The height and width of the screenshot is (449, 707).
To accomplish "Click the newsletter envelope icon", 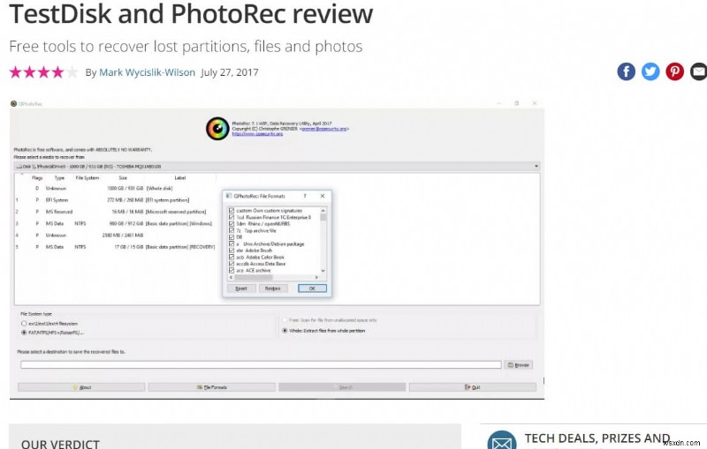I will (502, 441).
